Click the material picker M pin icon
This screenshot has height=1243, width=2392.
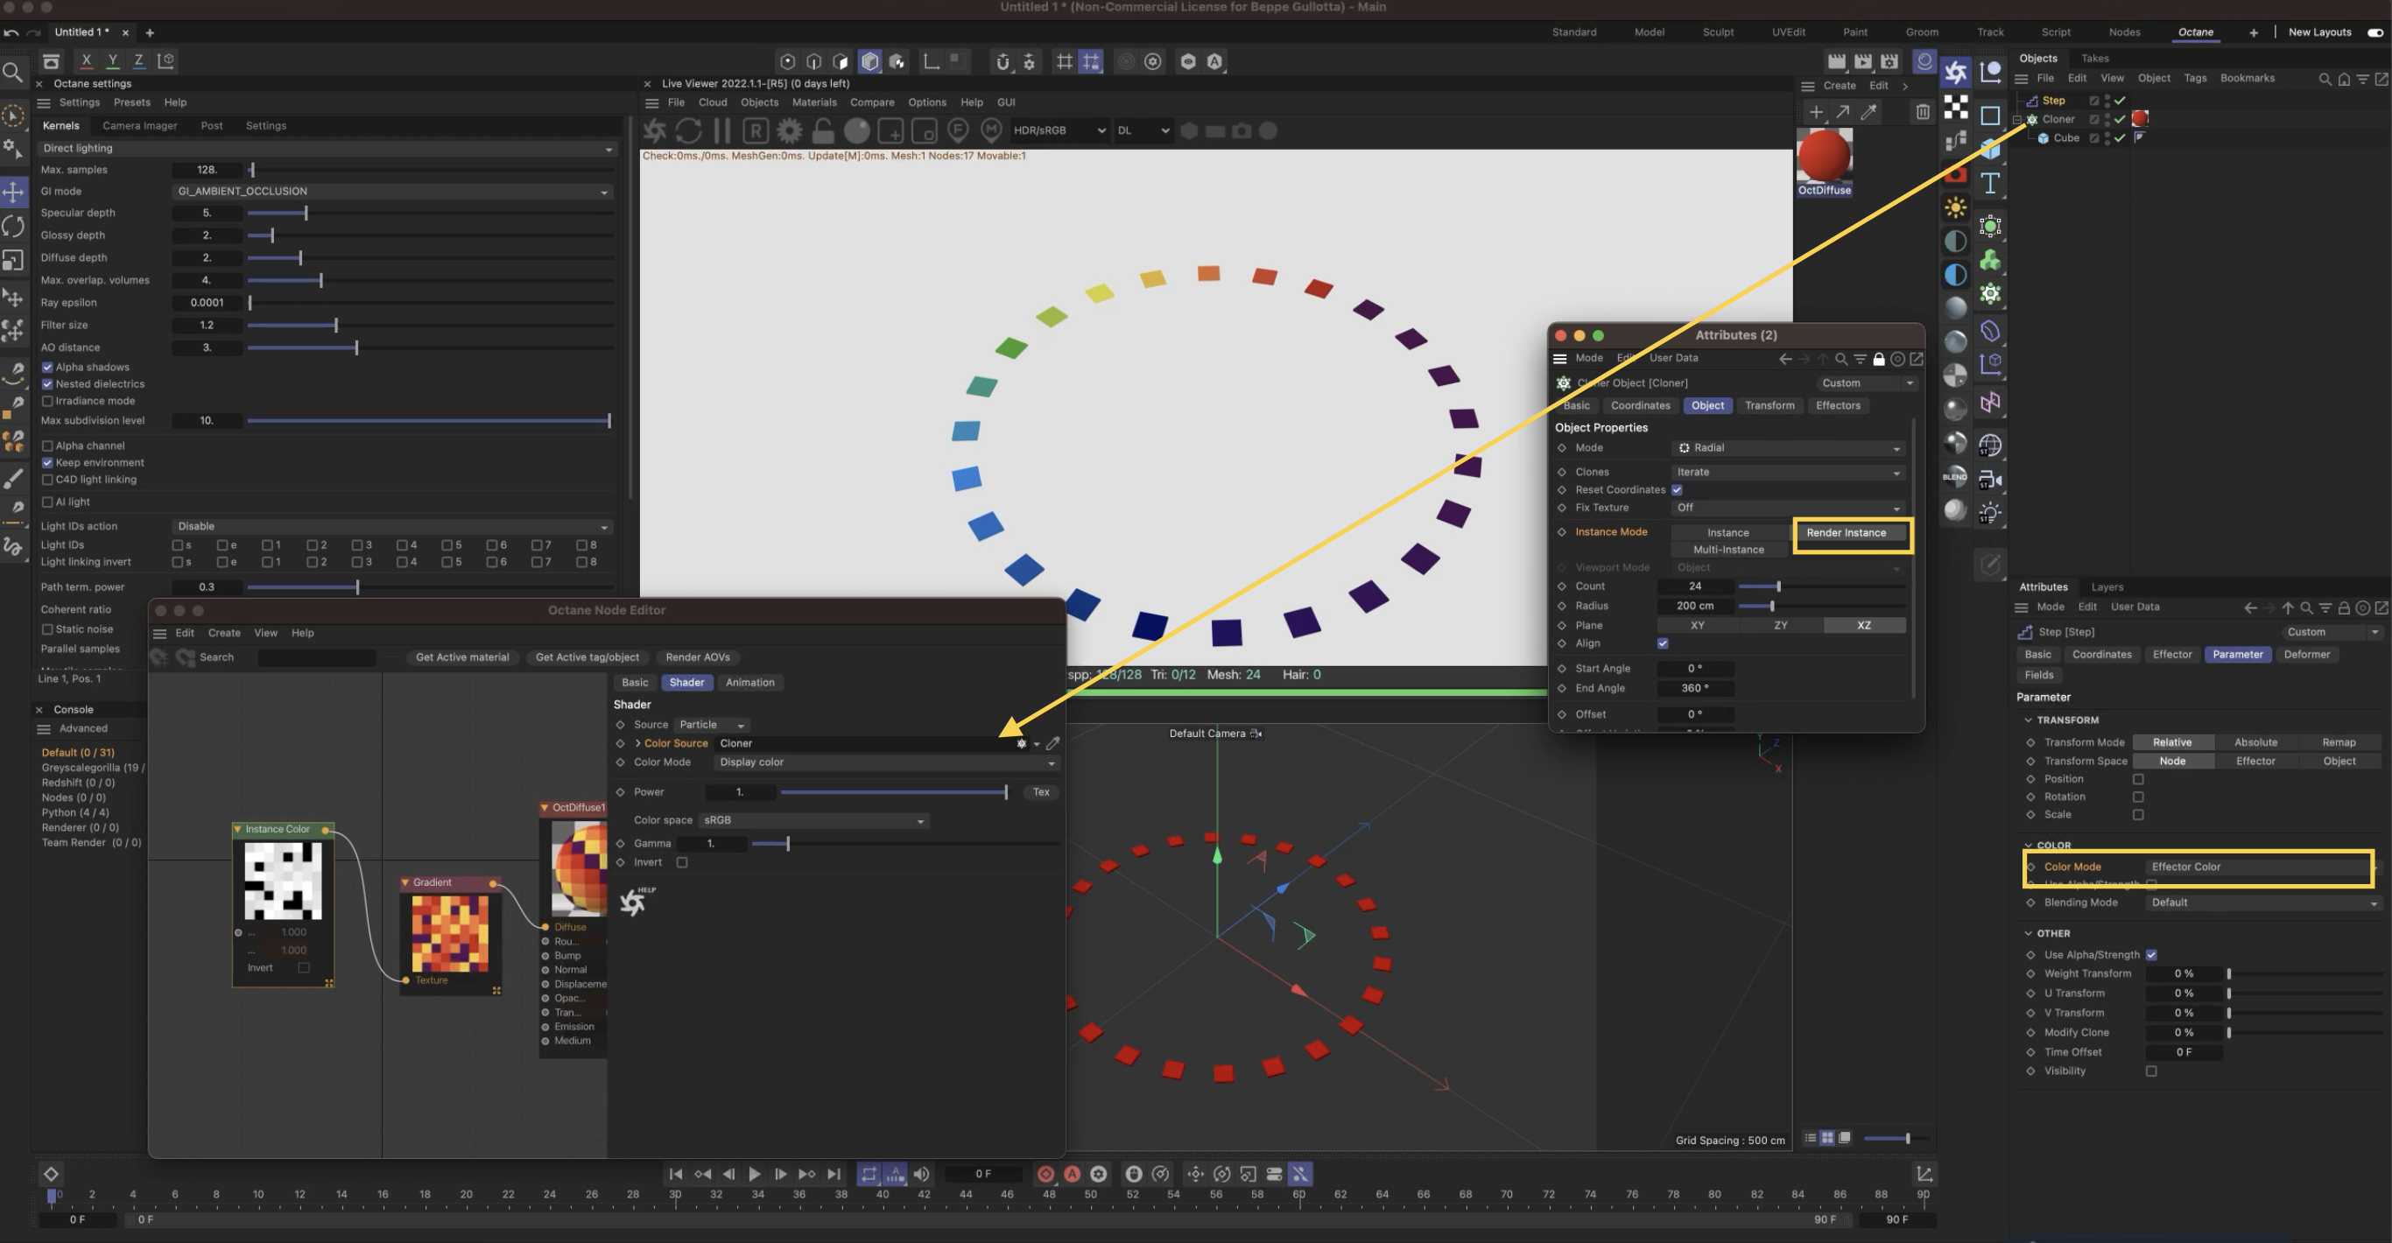tap(992, 131)
